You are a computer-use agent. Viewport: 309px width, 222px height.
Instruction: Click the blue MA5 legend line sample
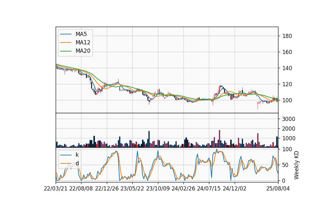[x=66, y=34]
